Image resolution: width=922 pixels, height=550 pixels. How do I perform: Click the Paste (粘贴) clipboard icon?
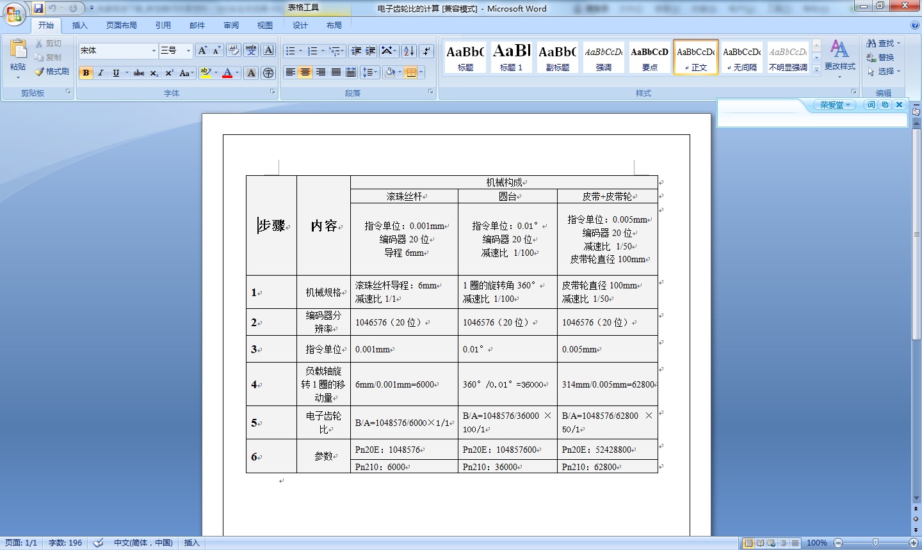[18, 51]
